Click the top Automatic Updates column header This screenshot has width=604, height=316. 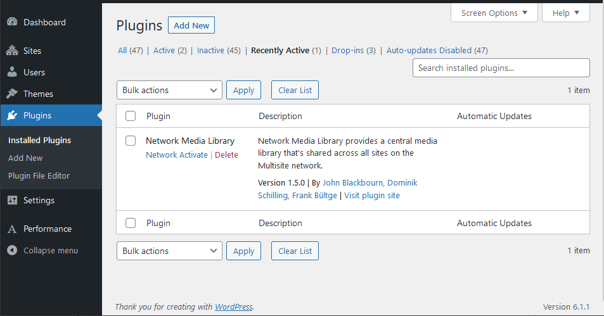tap(494, 117)
